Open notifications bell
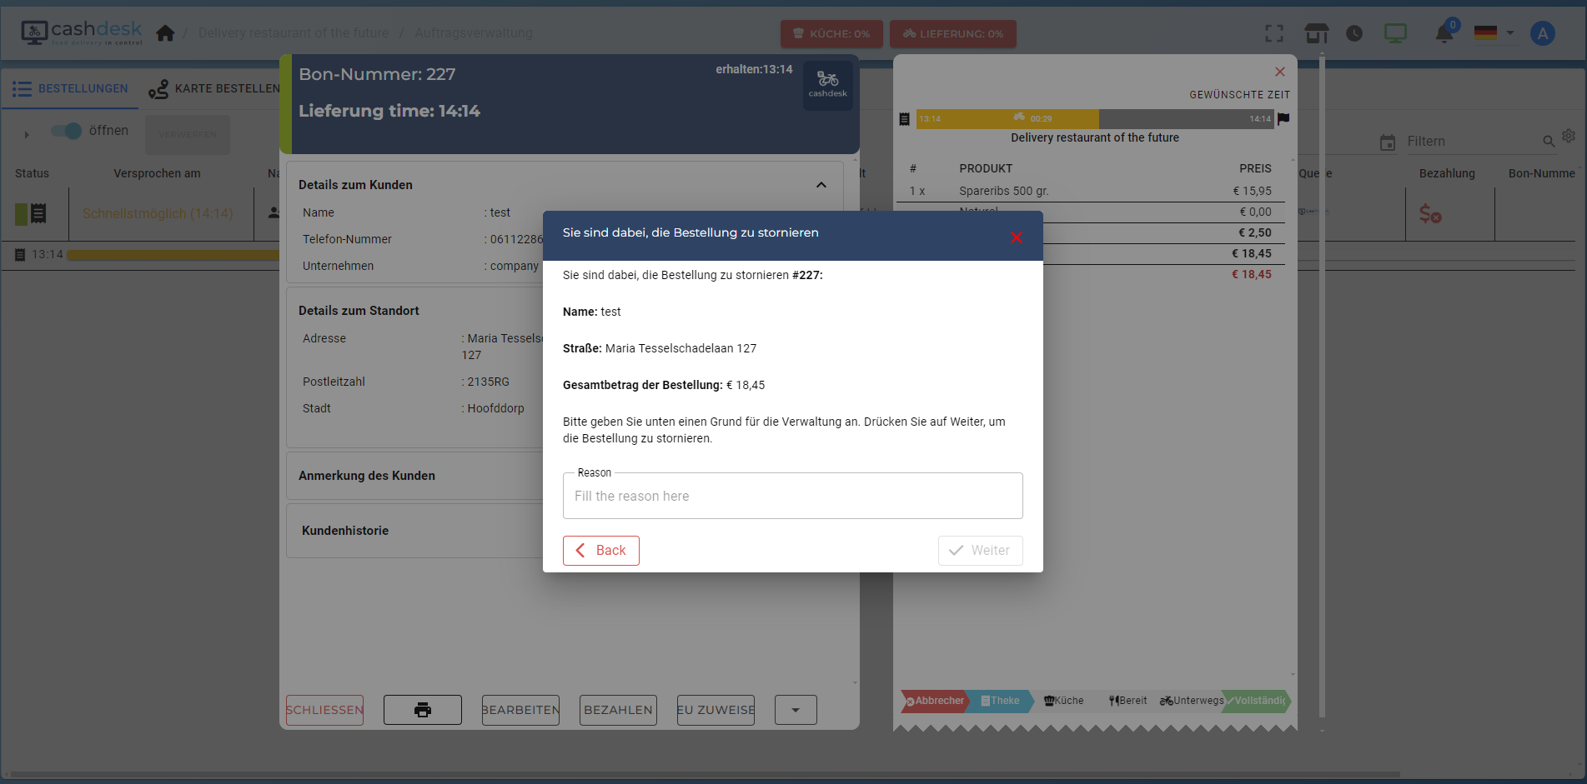Screen dimensions: 1587x784 (x=1444, y=34)
